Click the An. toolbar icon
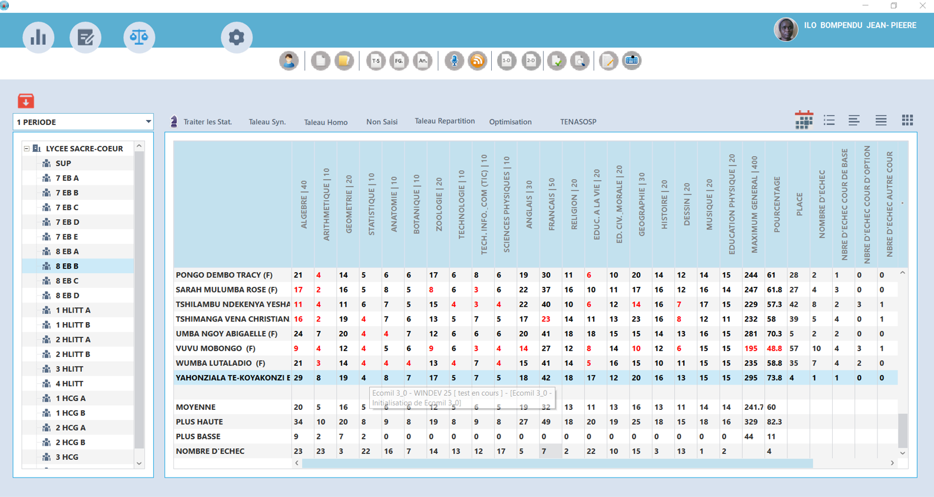This screenshot has width=934, height=497. [x=423, y=61]
